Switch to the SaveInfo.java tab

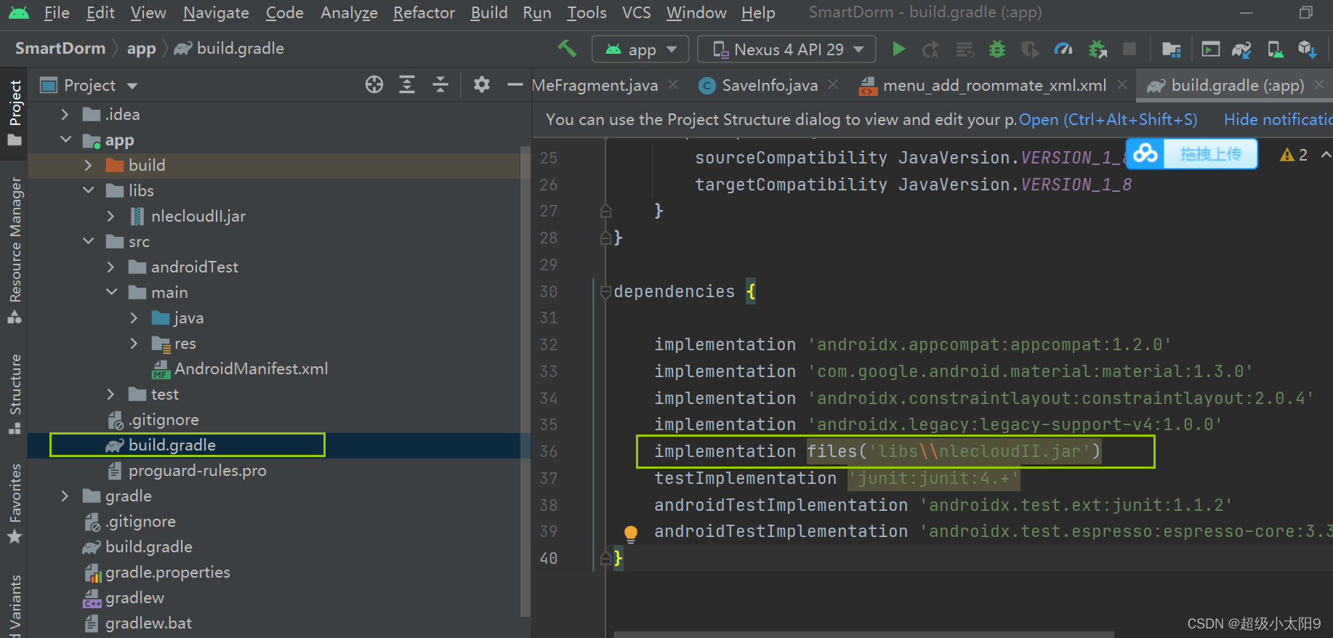769,86
